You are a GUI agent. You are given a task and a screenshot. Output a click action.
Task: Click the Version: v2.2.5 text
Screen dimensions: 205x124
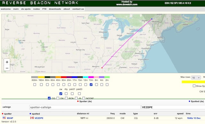9,121
